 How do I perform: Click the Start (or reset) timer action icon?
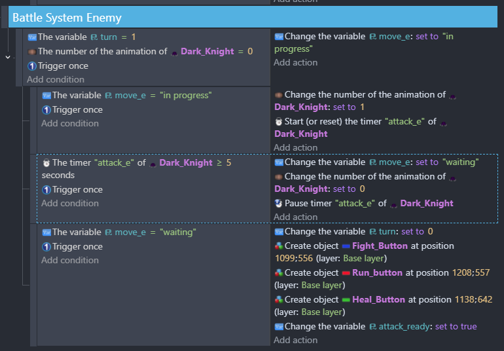pos(279,122)
